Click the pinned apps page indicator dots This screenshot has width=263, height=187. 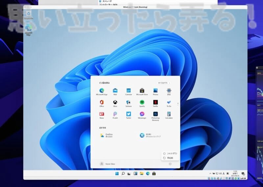(x=178, y=104)
